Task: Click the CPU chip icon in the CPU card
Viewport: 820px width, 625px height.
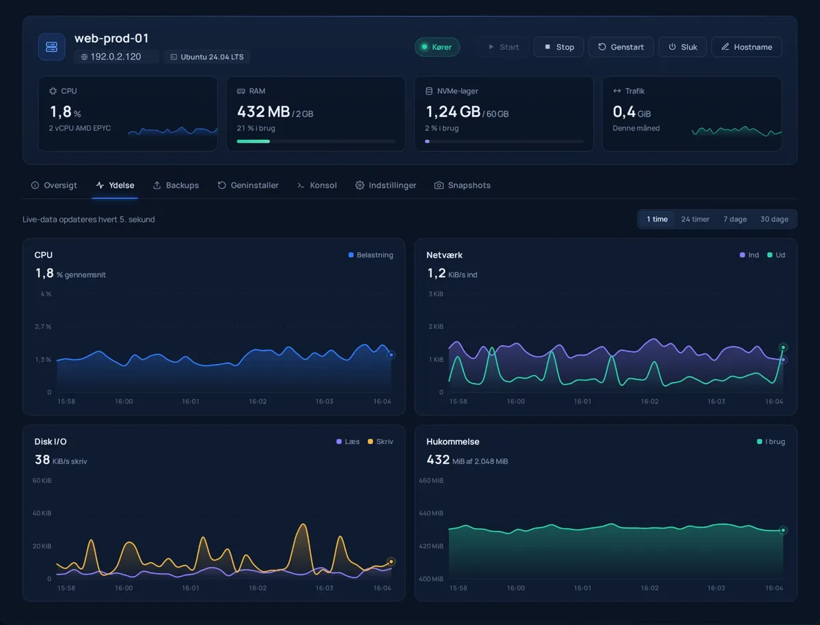Action: 53,91
